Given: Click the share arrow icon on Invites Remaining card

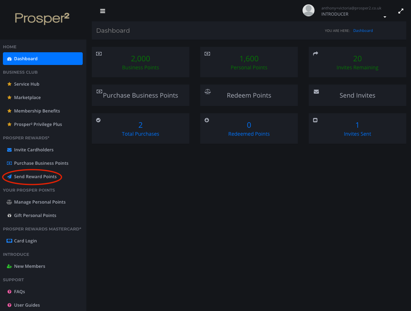Looking at the screenshot, I should 316,53.
